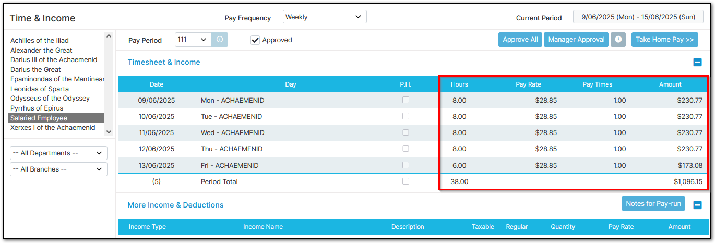Expand the All Departments dropdown
716x244 pixels.
[58, 153]
